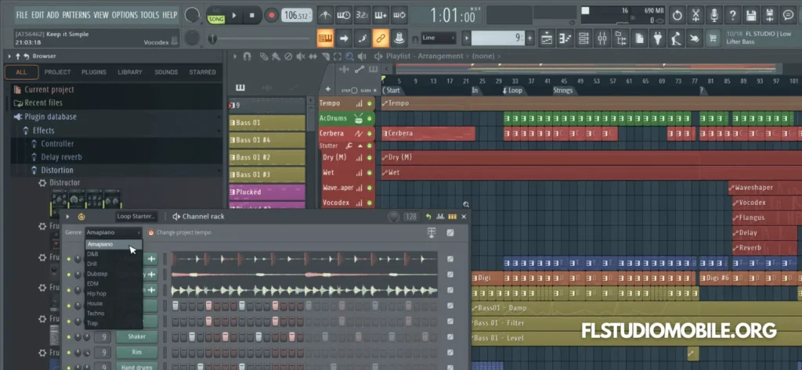
Task: Click the undo history icon in toolbar
Action: point(677,16)
